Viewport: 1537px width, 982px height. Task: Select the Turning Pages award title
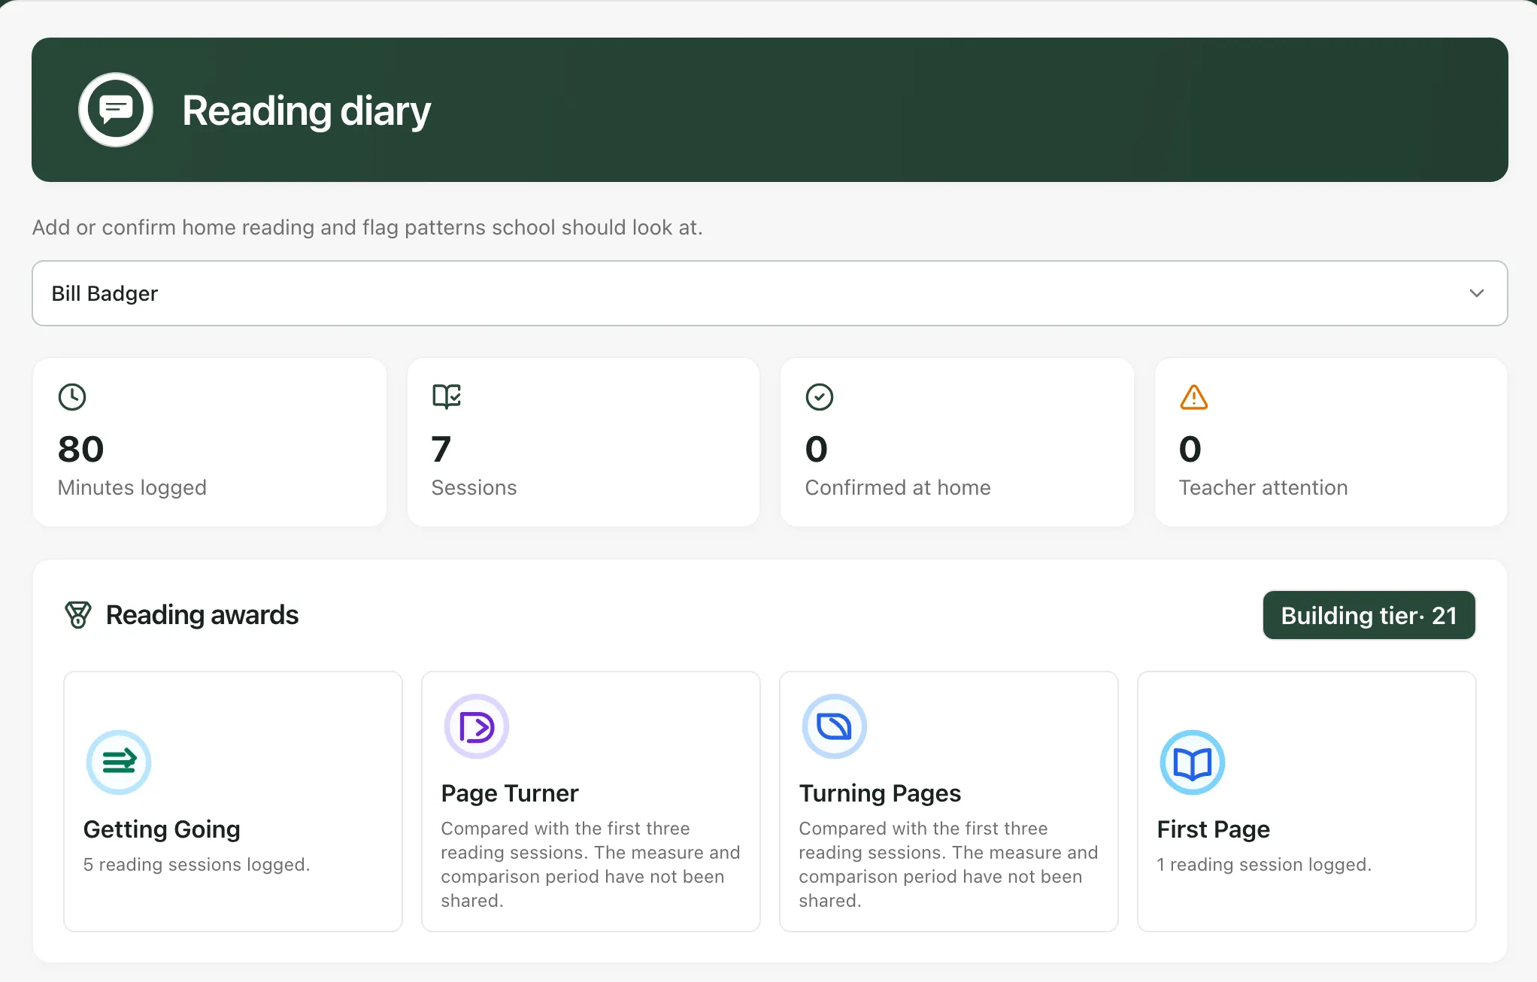(880, 793)
